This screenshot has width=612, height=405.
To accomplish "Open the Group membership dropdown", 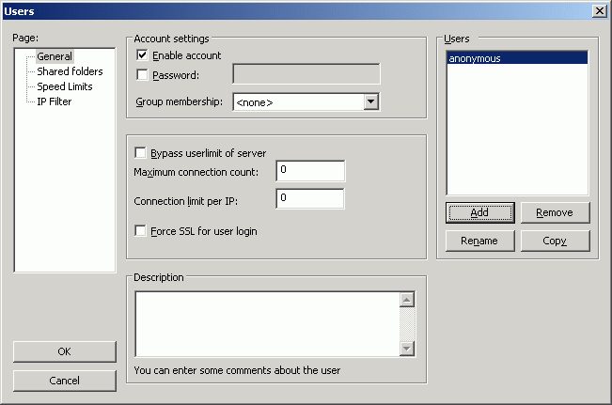I will 370,101.
